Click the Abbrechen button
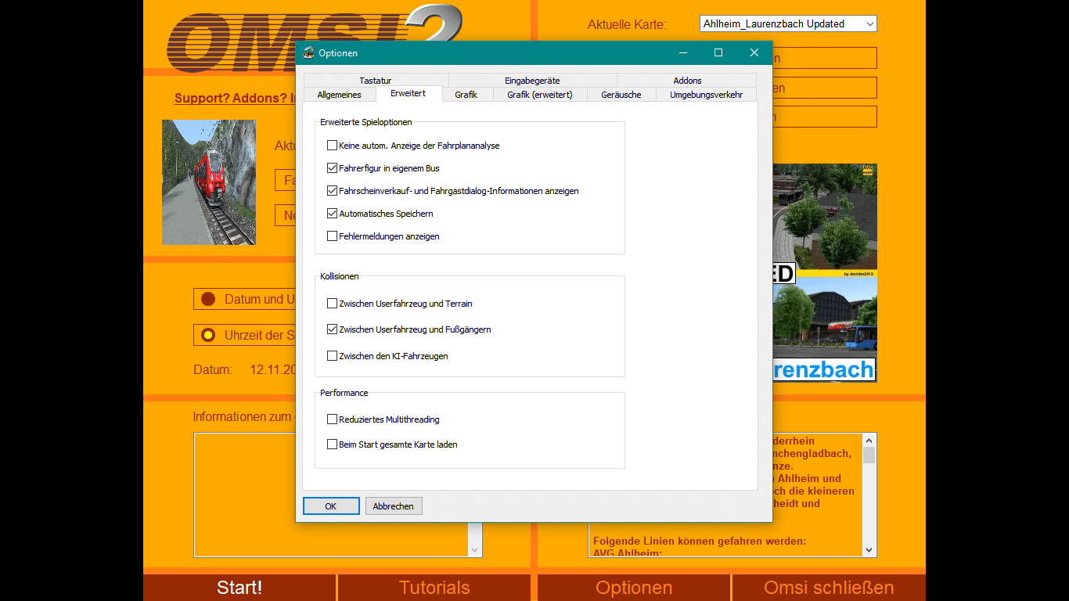Image resolution: width=1069 pixels, height=601 pixels. [394, 506]
